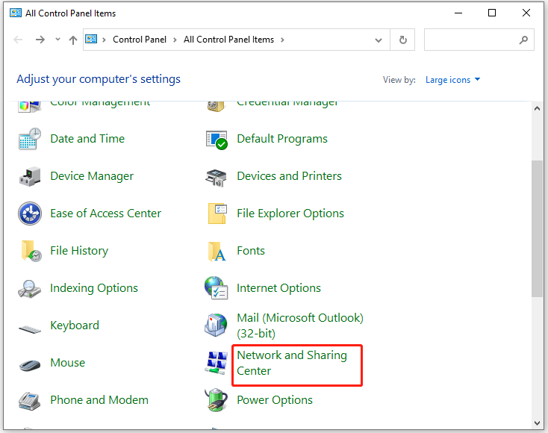Screen dimensions: 548x433
Task: Expand the address bar history dropdown
Action: point(379,40)
